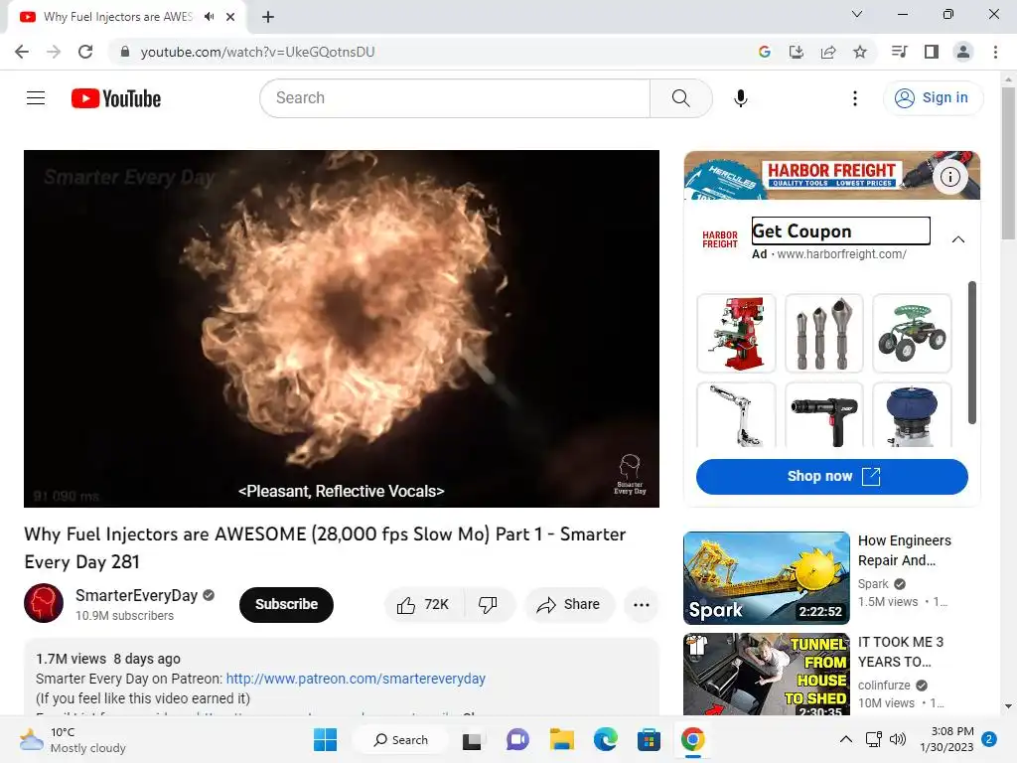
Task: Click the Google icon in address bar
Action: 764,52
